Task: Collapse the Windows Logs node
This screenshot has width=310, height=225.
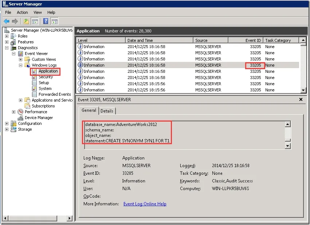Action: tap(20, 65)
